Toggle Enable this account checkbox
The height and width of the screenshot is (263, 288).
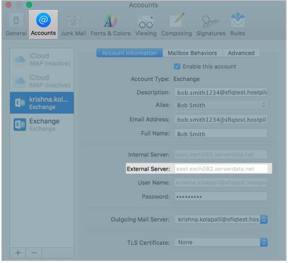[x=177, y=67]
